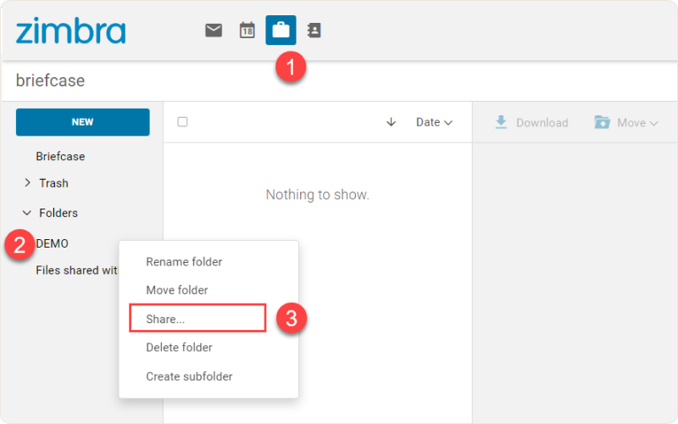
Task: Click the Download icon in toolbar
Action: tap(502, 122)
